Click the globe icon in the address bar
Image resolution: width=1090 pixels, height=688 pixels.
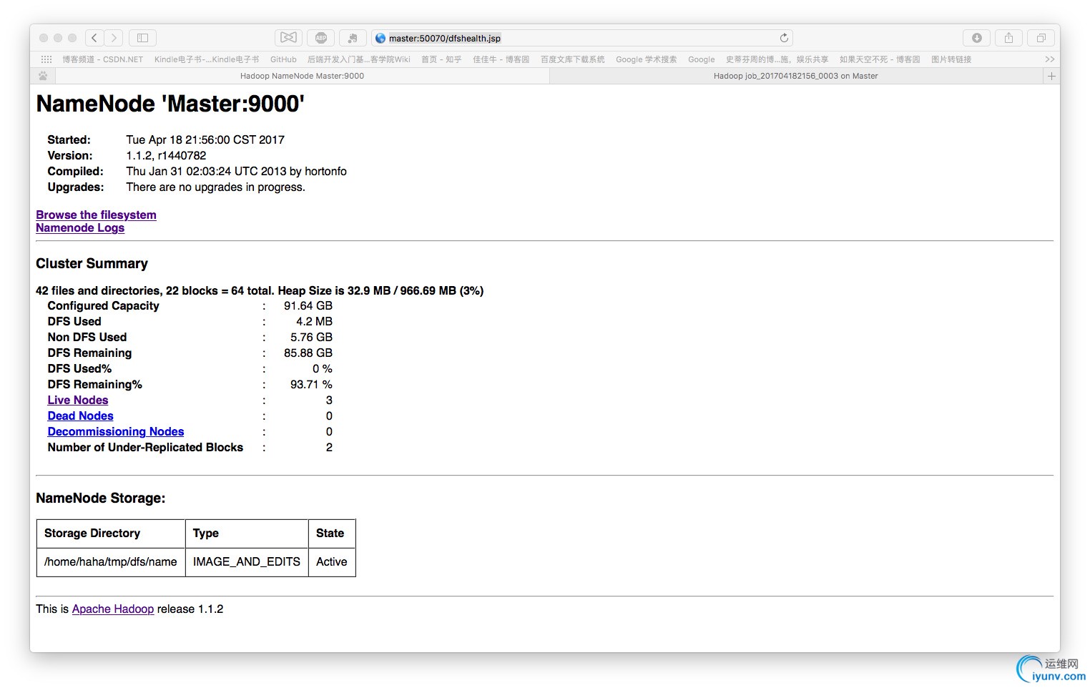click(380, 39)
